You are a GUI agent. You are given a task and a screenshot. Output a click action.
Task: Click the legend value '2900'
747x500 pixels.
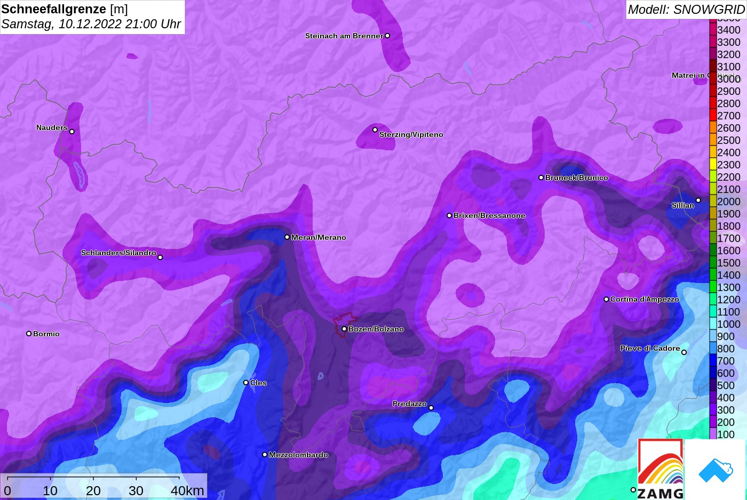pos(729,91)
